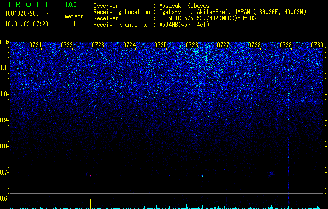Click the echo cluster near 0728 at 0.7 kHz
The image size is (328, 209).
271,173
